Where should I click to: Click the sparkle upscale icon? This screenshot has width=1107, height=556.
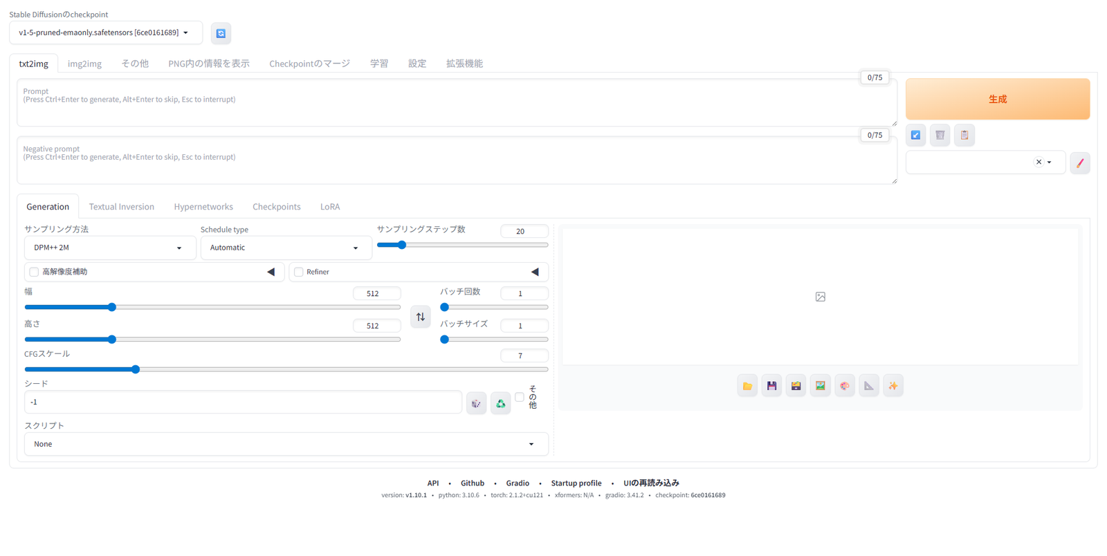893,386
